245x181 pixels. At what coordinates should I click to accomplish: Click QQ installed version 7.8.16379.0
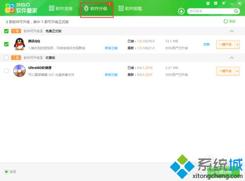[146, 41]
